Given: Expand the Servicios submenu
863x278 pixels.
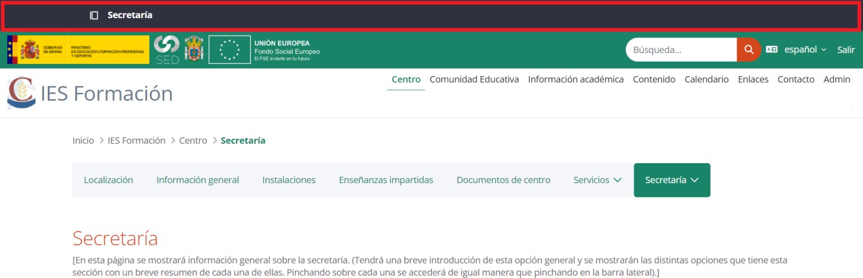Looking at the screenshot, I should 598,180.
